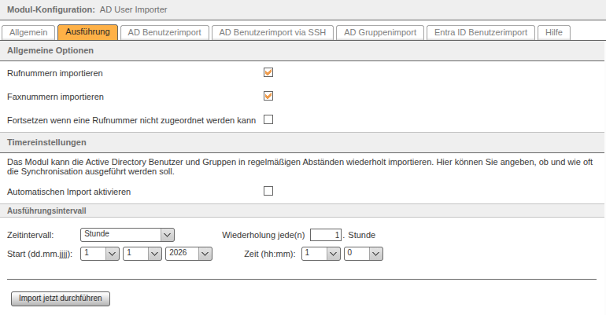The image size is (606, 315).
Task: Click Import jetzt durchführen button
Action: pyautogui.click(x=61, y=299)
